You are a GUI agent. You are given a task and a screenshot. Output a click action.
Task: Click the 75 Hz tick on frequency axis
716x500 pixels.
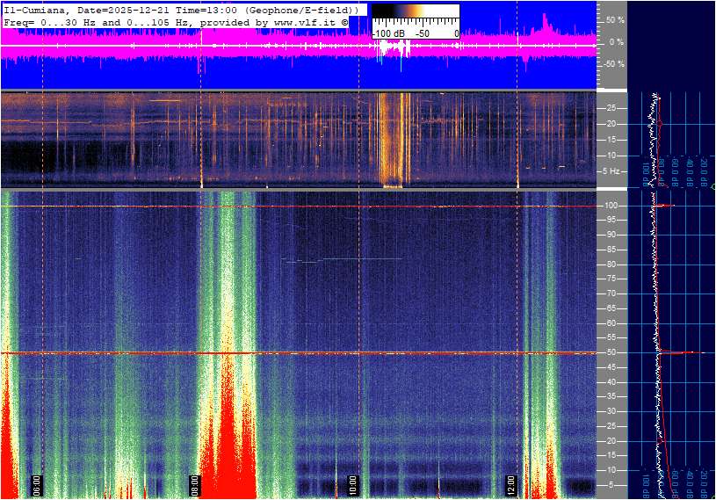[x=611, y=279]
